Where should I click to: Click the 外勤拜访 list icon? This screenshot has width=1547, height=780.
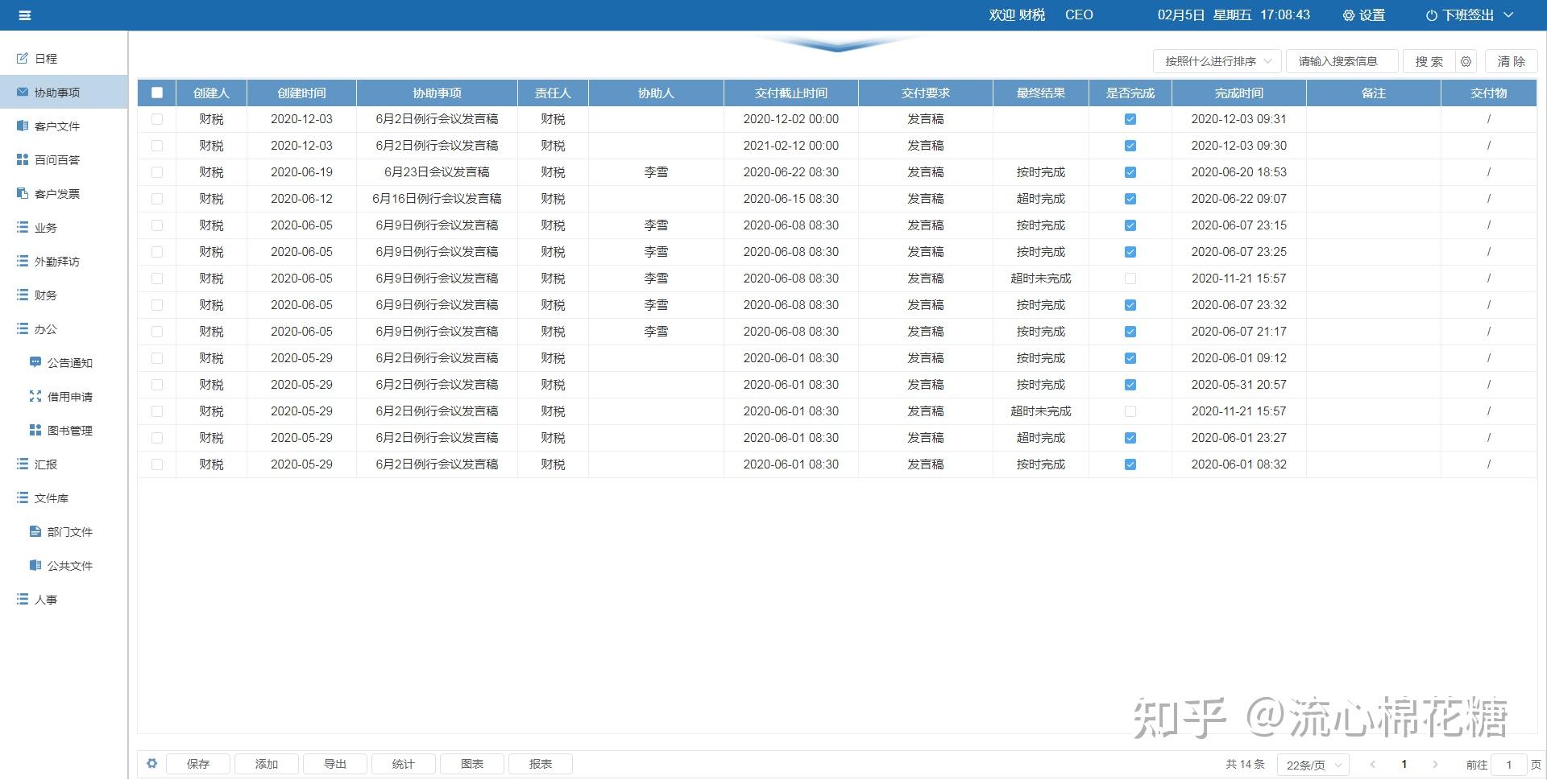pyautogui.click(x=23, y=261)
